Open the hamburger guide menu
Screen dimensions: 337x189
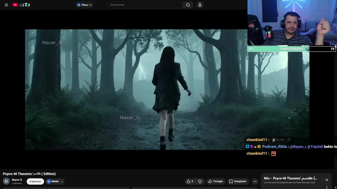[x=6, y=5]
